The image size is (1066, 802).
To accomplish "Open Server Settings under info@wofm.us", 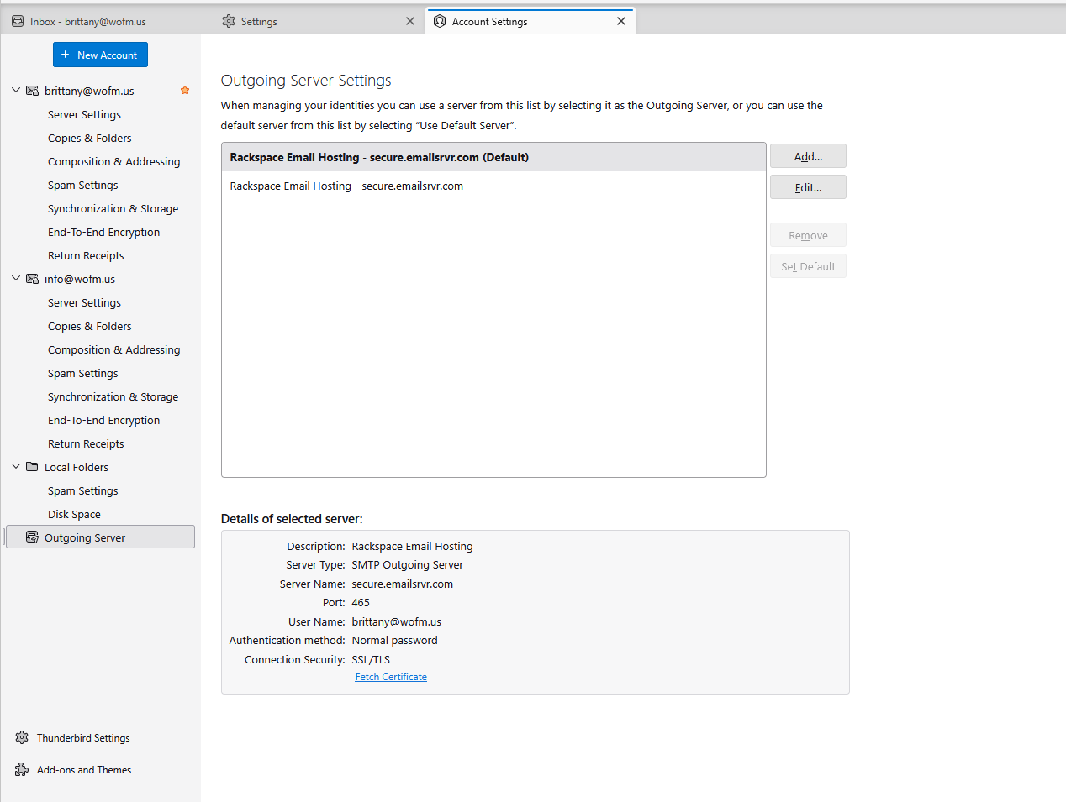I will click(84, 302).
